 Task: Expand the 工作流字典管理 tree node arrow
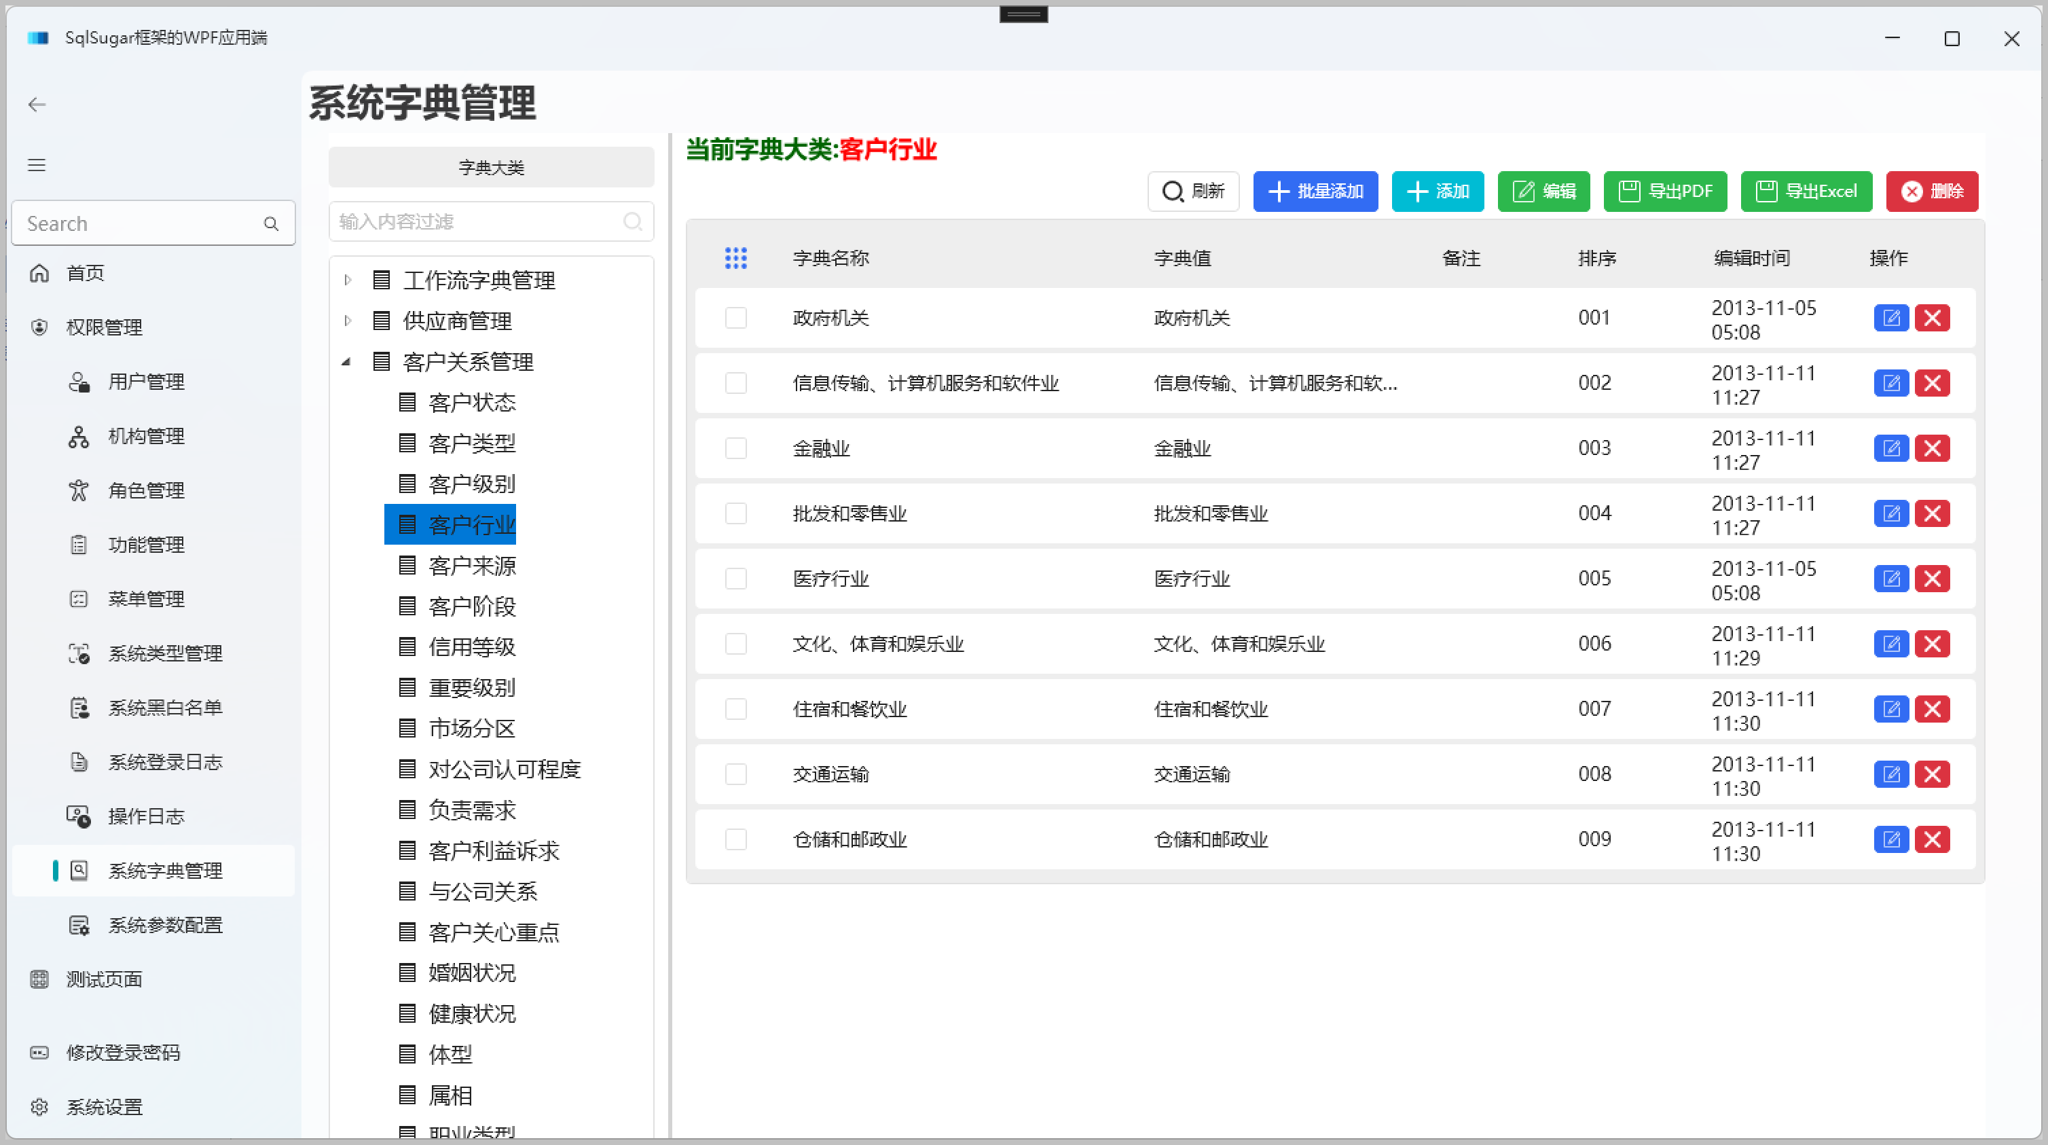tap(348, 280)
